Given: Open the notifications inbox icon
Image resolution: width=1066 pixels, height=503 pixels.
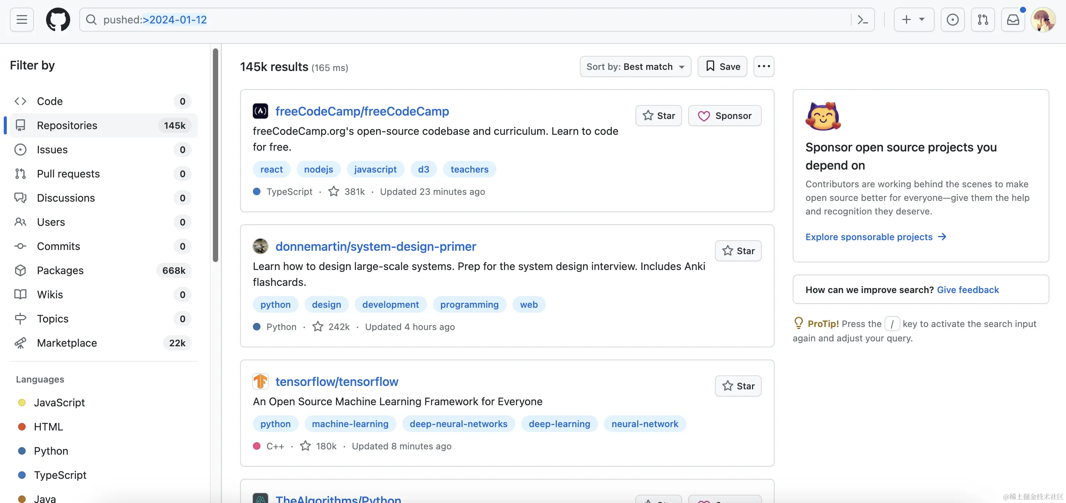Looking at the screenshot, I should tap(1013, 20).
